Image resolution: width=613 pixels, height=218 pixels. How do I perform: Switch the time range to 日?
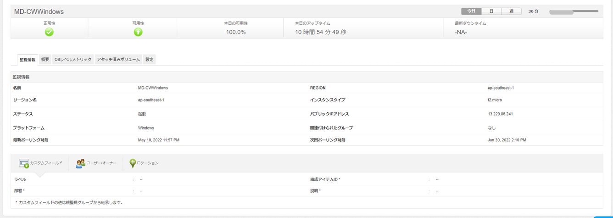point(491,11)
